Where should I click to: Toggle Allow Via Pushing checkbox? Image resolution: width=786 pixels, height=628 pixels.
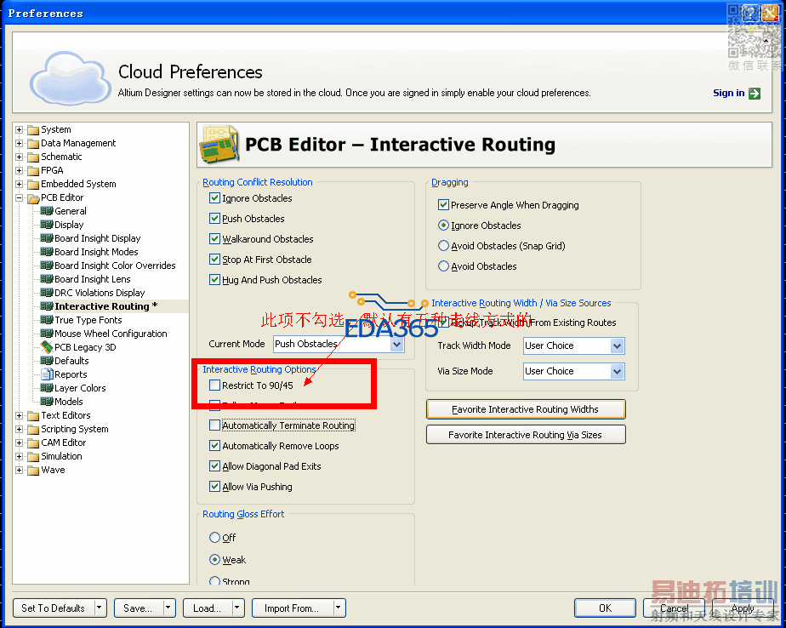[x=214, y=487]
